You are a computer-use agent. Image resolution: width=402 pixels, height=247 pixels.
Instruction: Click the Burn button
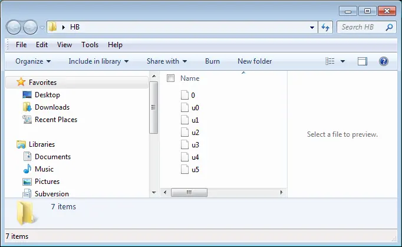pos(212,61)
